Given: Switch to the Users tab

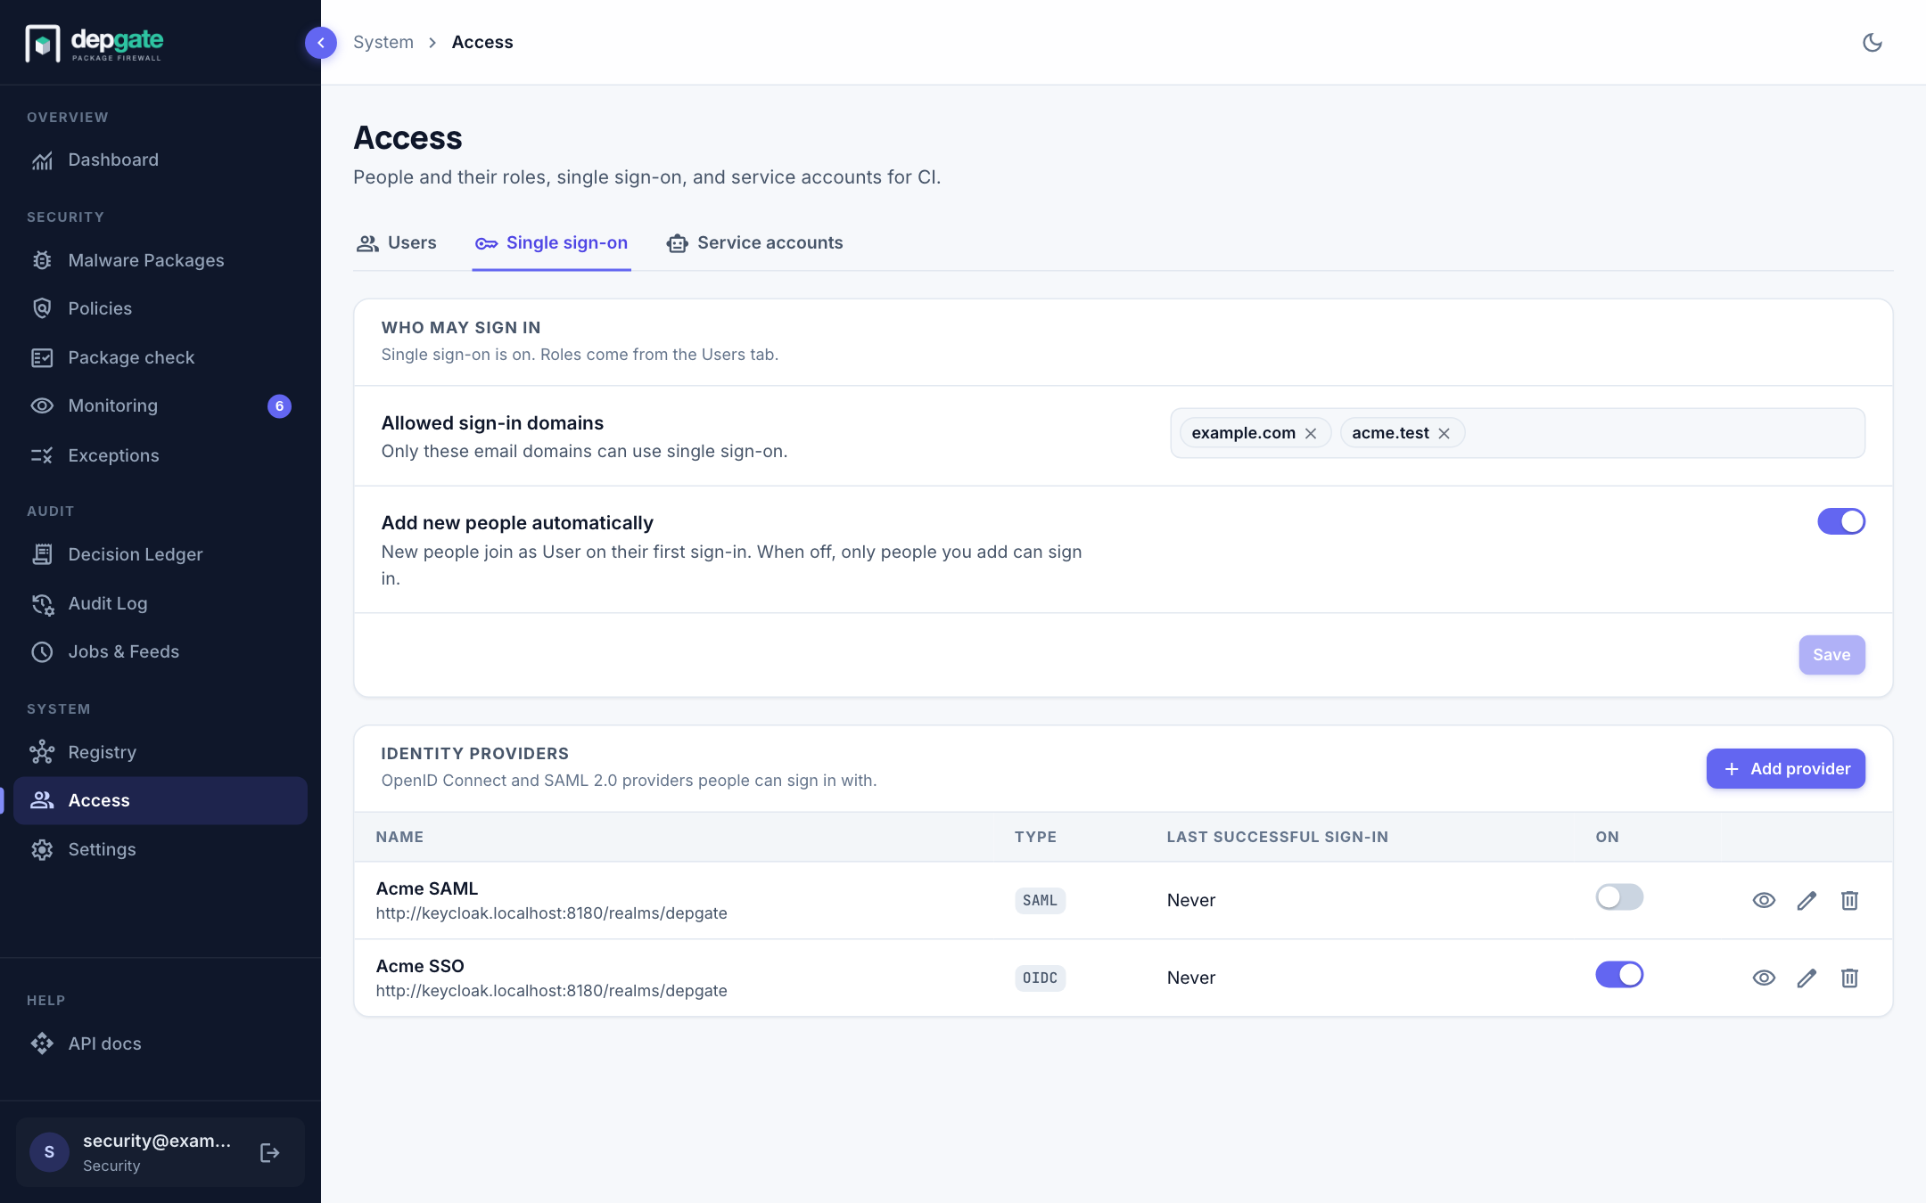Looking at the screenshot, I should pyautogui.click(x=397, y=242).
